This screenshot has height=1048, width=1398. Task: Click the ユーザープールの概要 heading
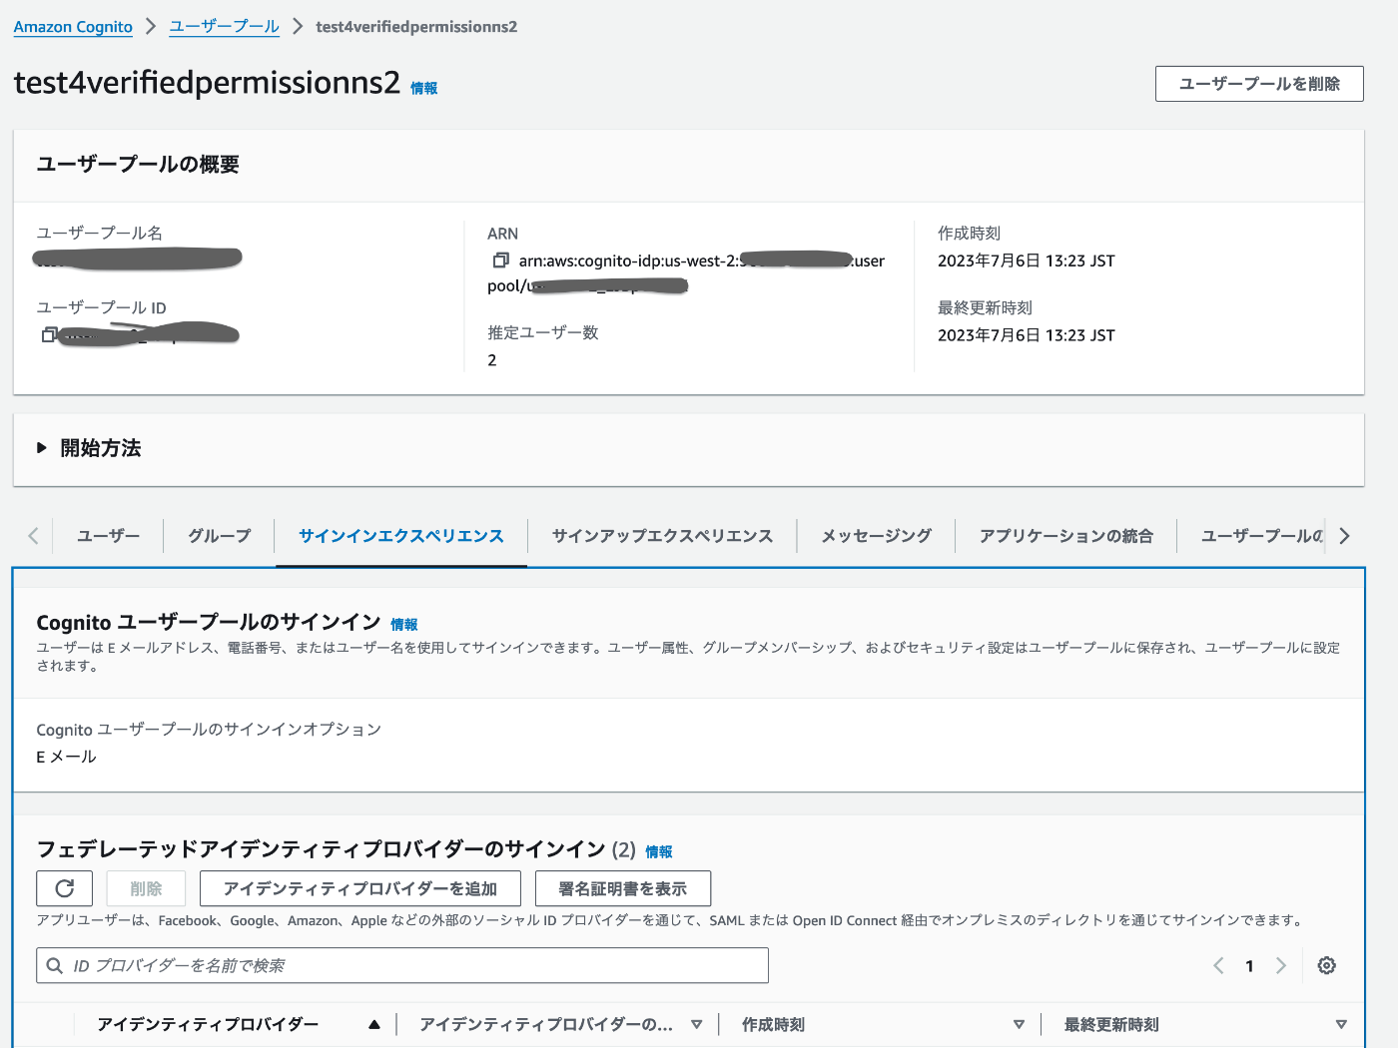pos(138,164)
